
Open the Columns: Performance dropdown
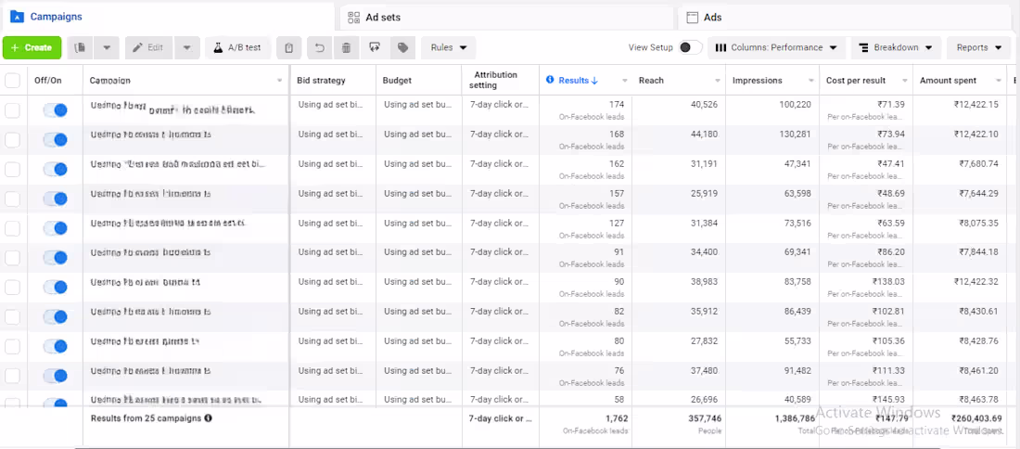point(777,47)
